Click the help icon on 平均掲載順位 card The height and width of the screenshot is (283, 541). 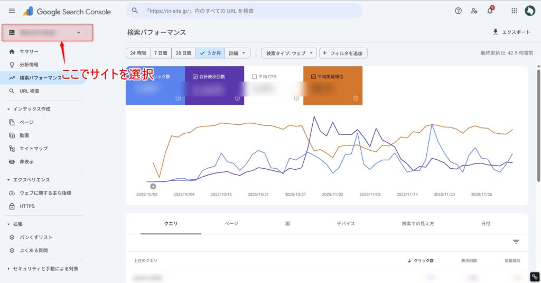[356, 98]
